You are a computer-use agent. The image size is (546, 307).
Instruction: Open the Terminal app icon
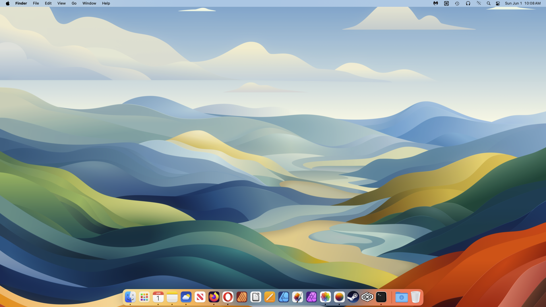click(x=381, y=297)
